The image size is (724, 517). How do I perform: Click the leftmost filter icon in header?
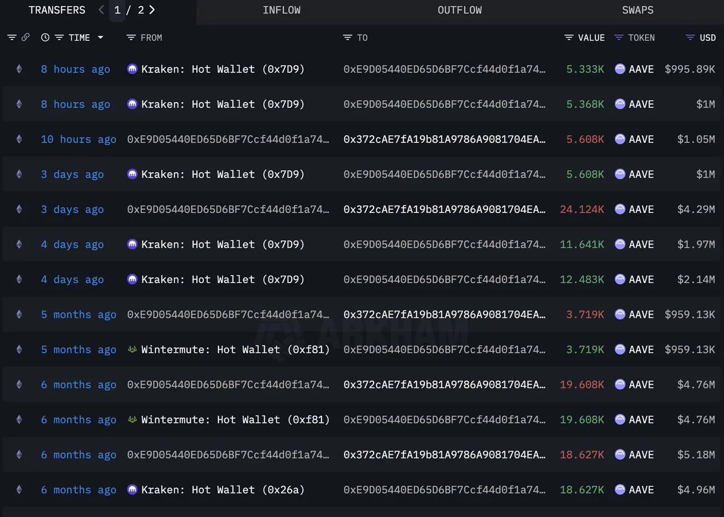[x=11, y=37]
